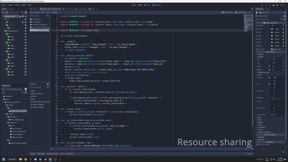The width and height of the screenshot is (288, 162).
Task: Collapse the inventory_system folder
Action: 4,102
